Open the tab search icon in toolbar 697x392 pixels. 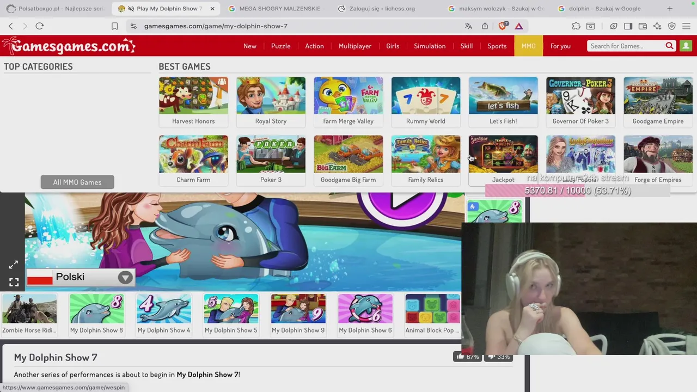590,26
